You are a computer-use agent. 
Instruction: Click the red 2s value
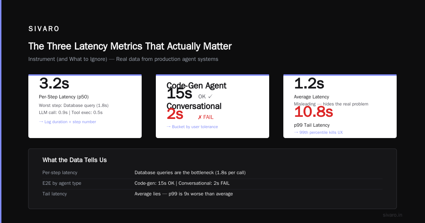tap(175, 114)
